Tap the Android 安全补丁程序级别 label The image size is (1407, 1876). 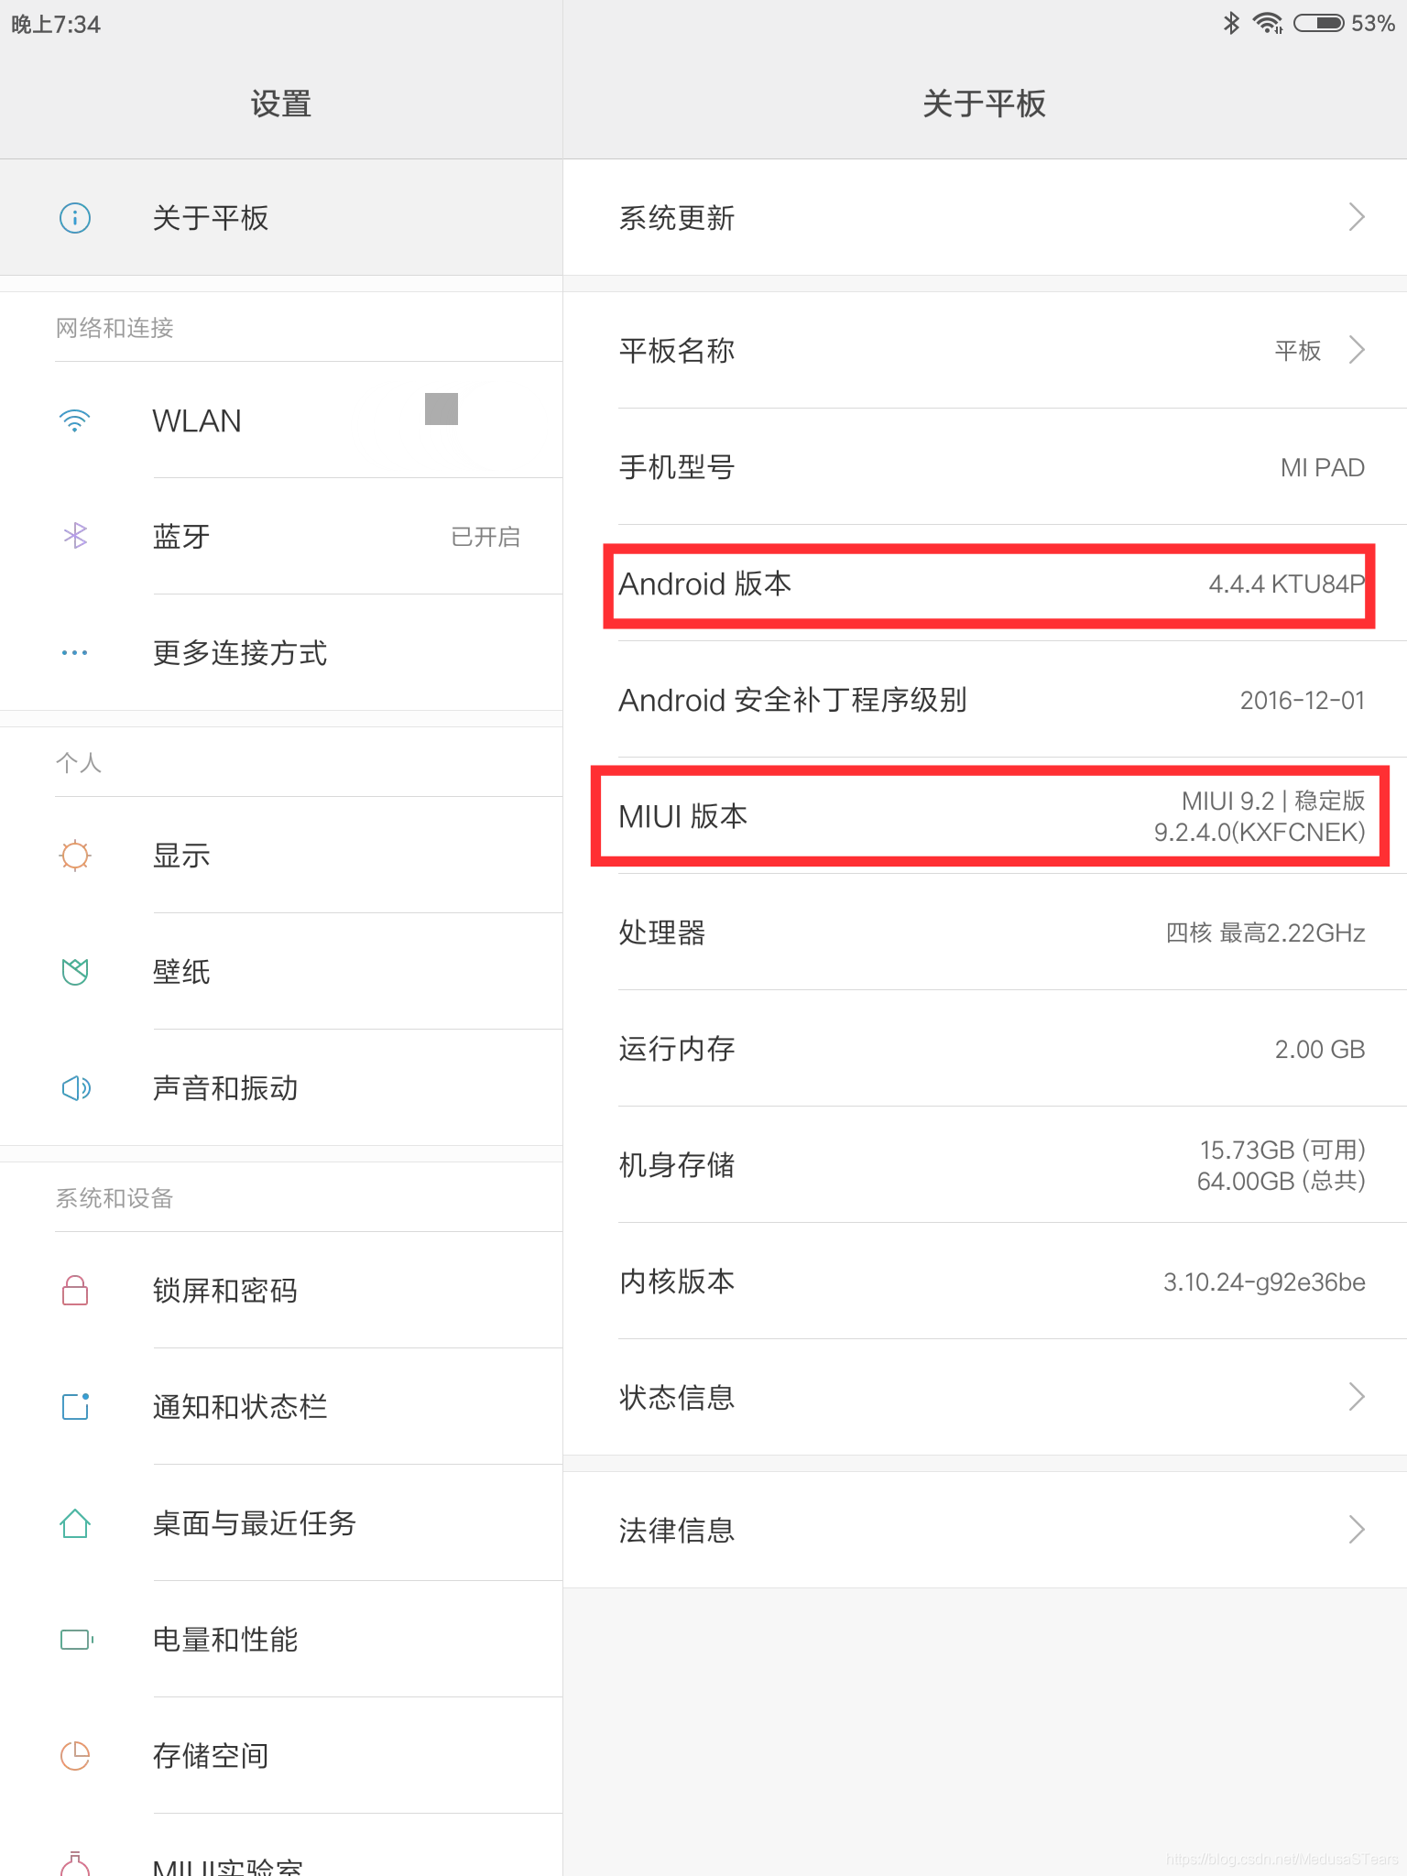[793, 700]
